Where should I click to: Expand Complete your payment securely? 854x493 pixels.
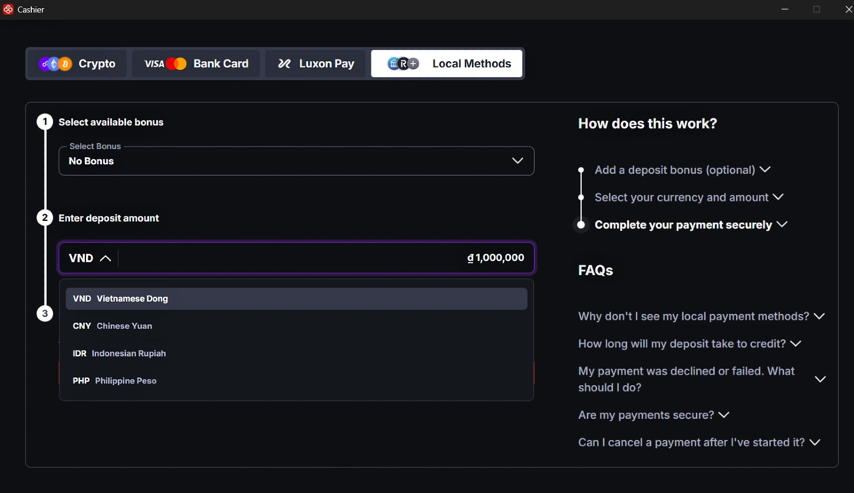pos(691,224)
